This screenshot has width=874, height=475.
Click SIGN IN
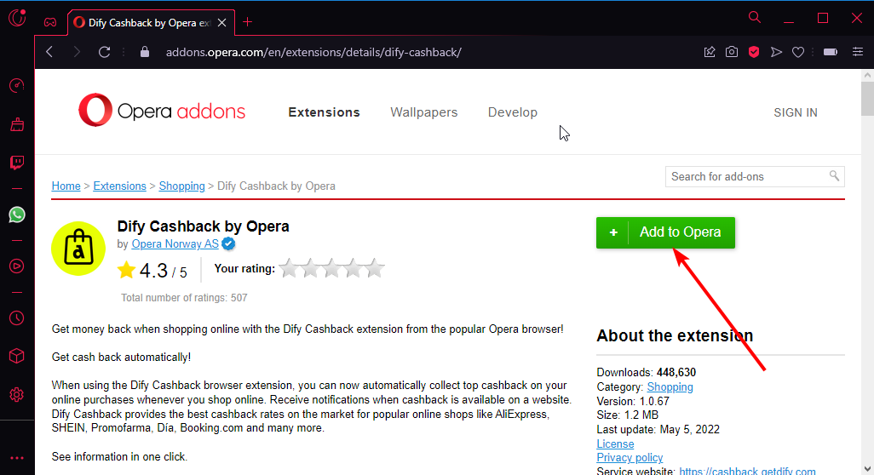tap(796, 112)
